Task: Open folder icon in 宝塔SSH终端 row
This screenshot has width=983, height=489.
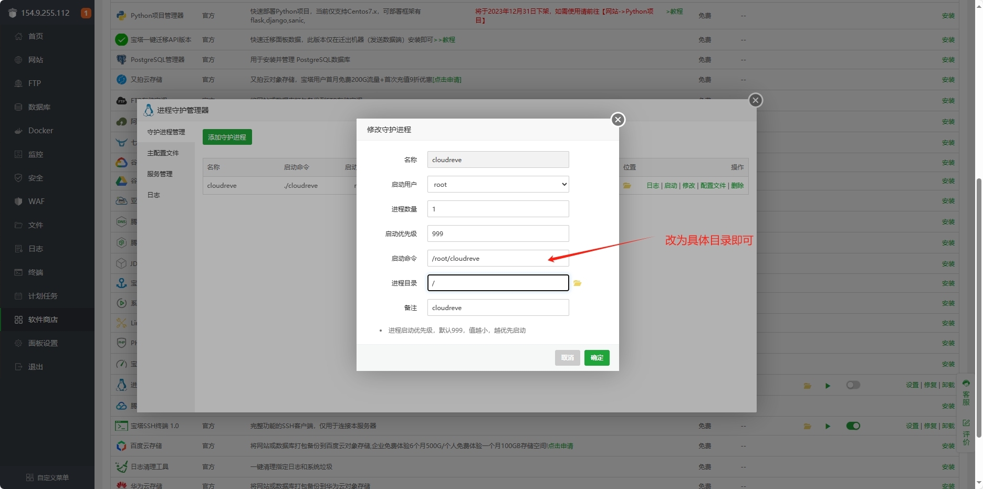Action: pyautogui.click(x=807, y=426)
